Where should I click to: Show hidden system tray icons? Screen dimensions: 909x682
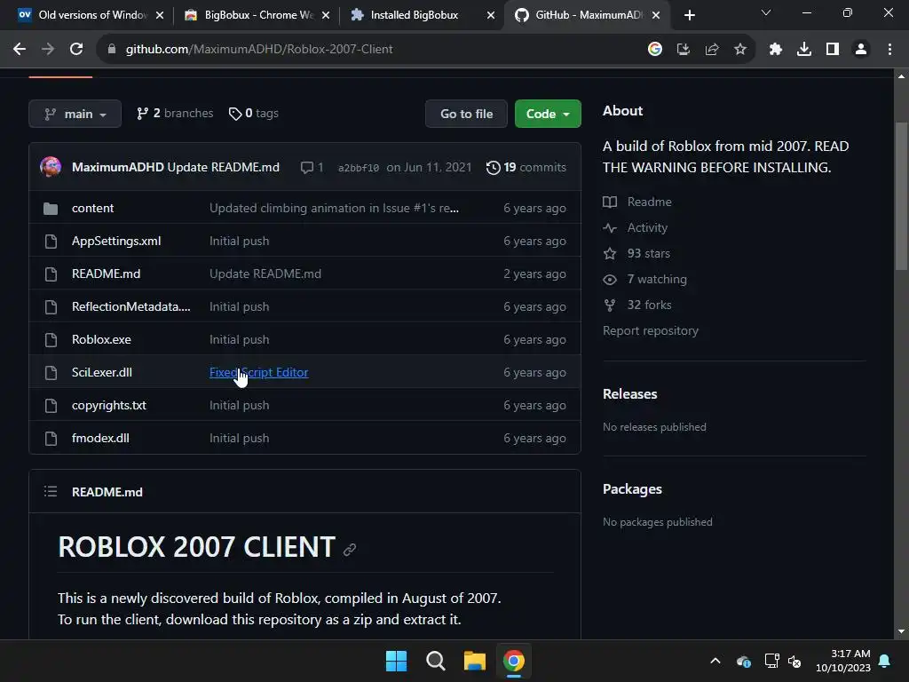tap(715, 661)
